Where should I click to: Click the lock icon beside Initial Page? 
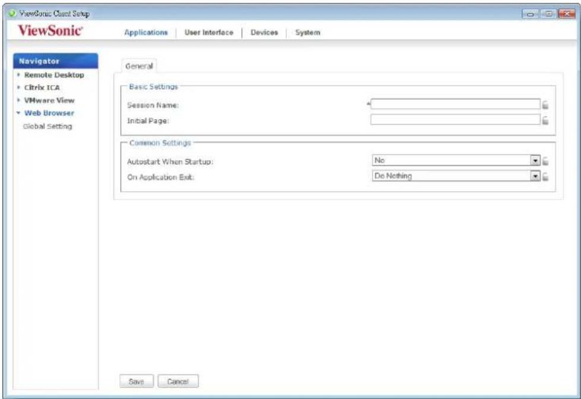point(545,121)
